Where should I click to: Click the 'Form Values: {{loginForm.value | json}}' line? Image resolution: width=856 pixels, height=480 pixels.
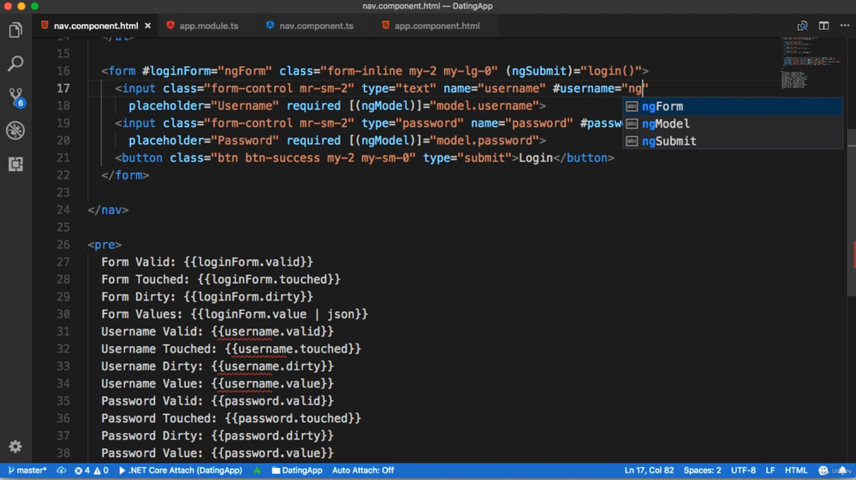pyautogui.click(x=235, y=314)
